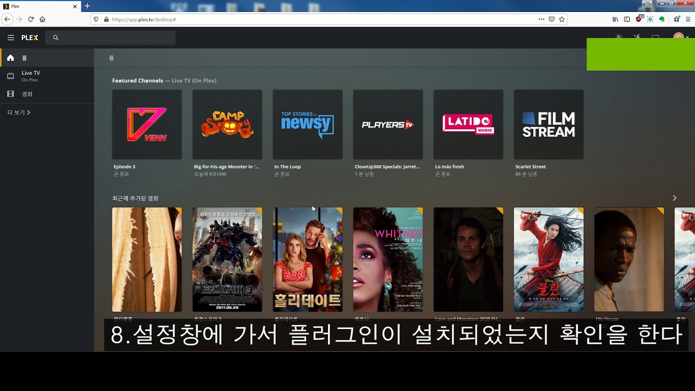Open the Plex cast icon
The height and width of the screenshot is (391, 695).
(655, 37)
